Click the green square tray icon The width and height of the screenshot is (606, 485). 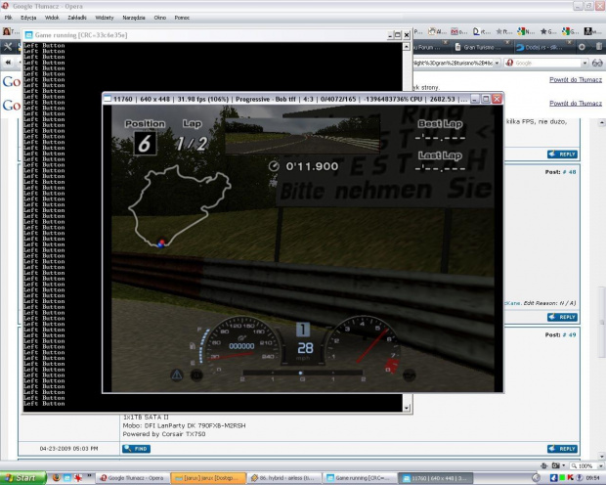pyautogui.click(x=563, y=478)
